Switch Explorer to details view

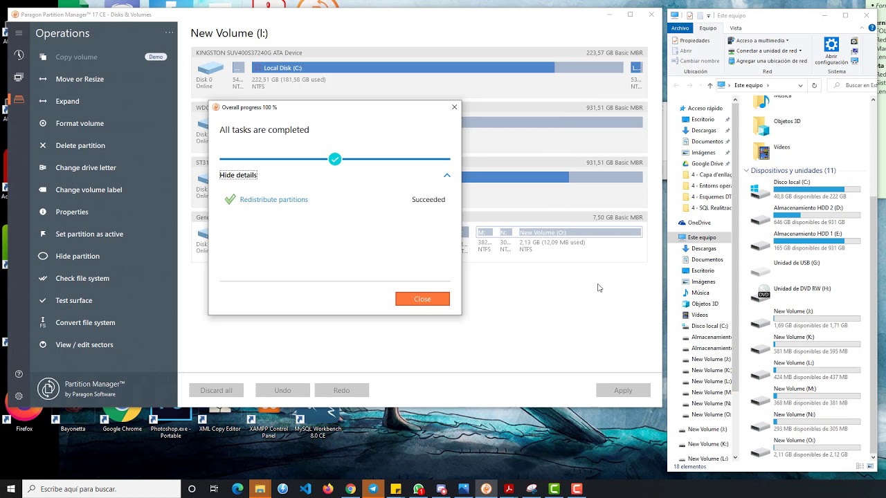pos(861,467)
